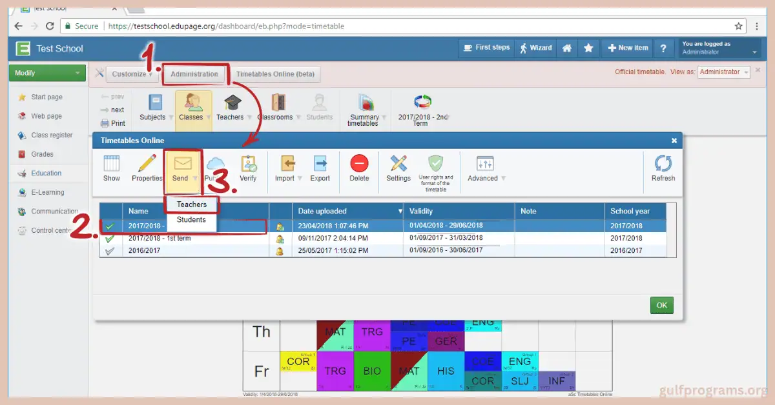Select the Import icon

(x=286, y=167)
